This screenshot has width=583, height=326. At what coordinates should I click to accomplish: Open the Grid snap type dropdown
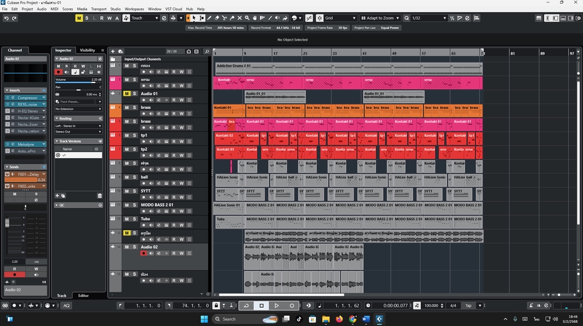click(339, 18)
